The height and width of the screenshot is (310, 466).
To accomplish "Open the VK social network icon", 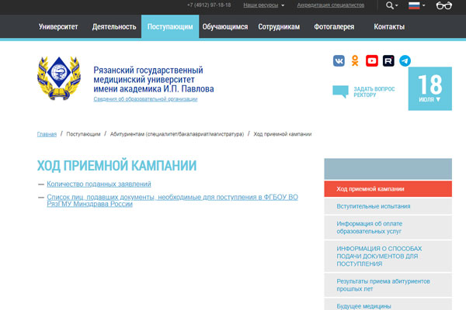I will (339, 60).
